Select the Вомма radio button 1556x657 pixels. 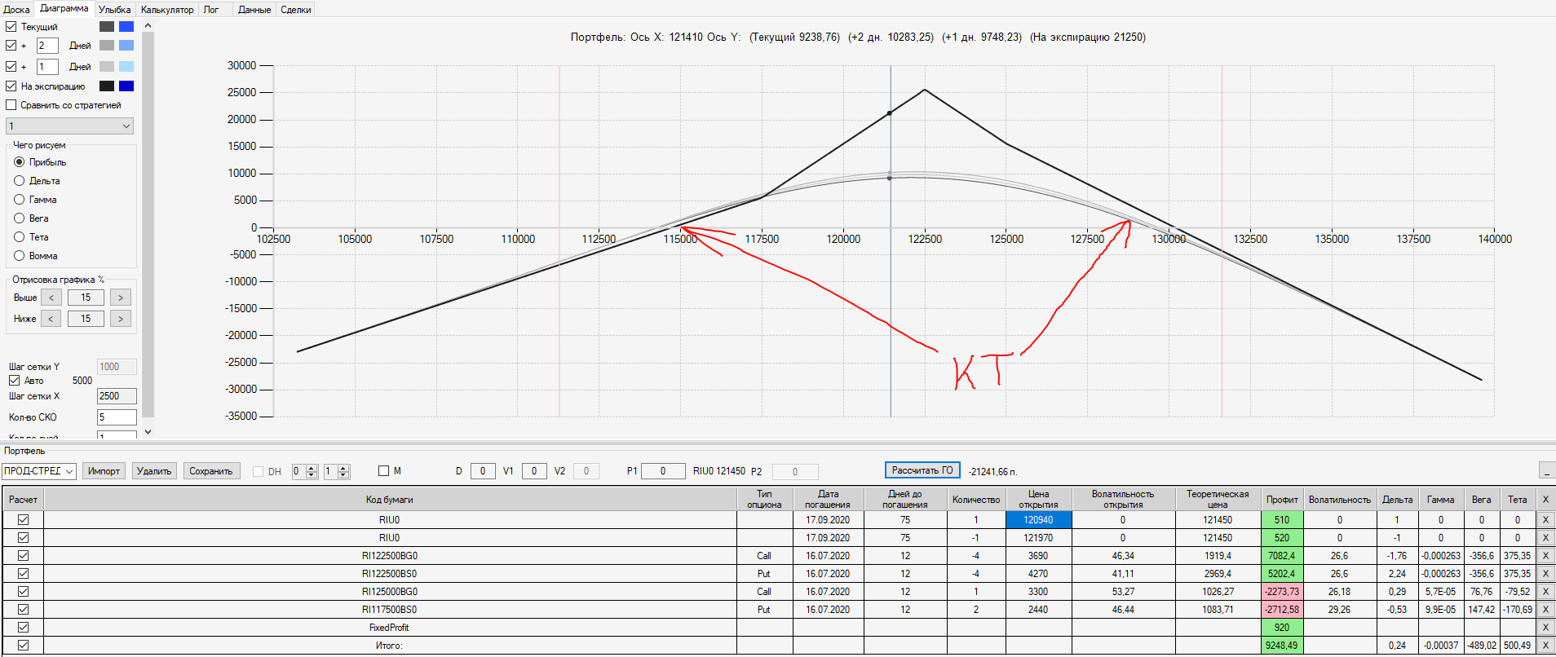tap(20, 256)
